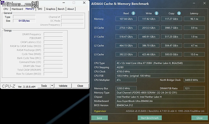Image resolution: width=209 pixels, height=124 pixels.
Task: Expand the Tools dropdown arrow
Action: [x=52, y=86]
